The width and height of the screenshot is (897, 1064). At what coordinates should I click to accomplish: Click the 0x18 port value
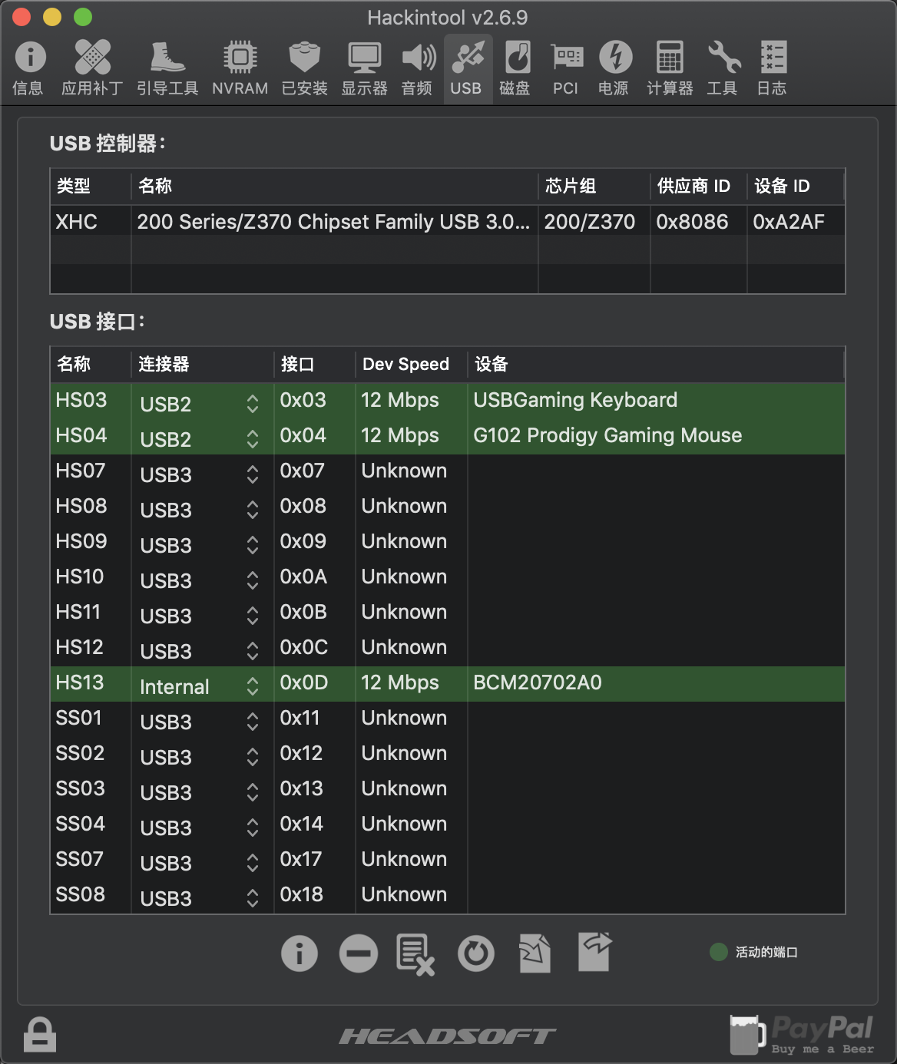302,894
